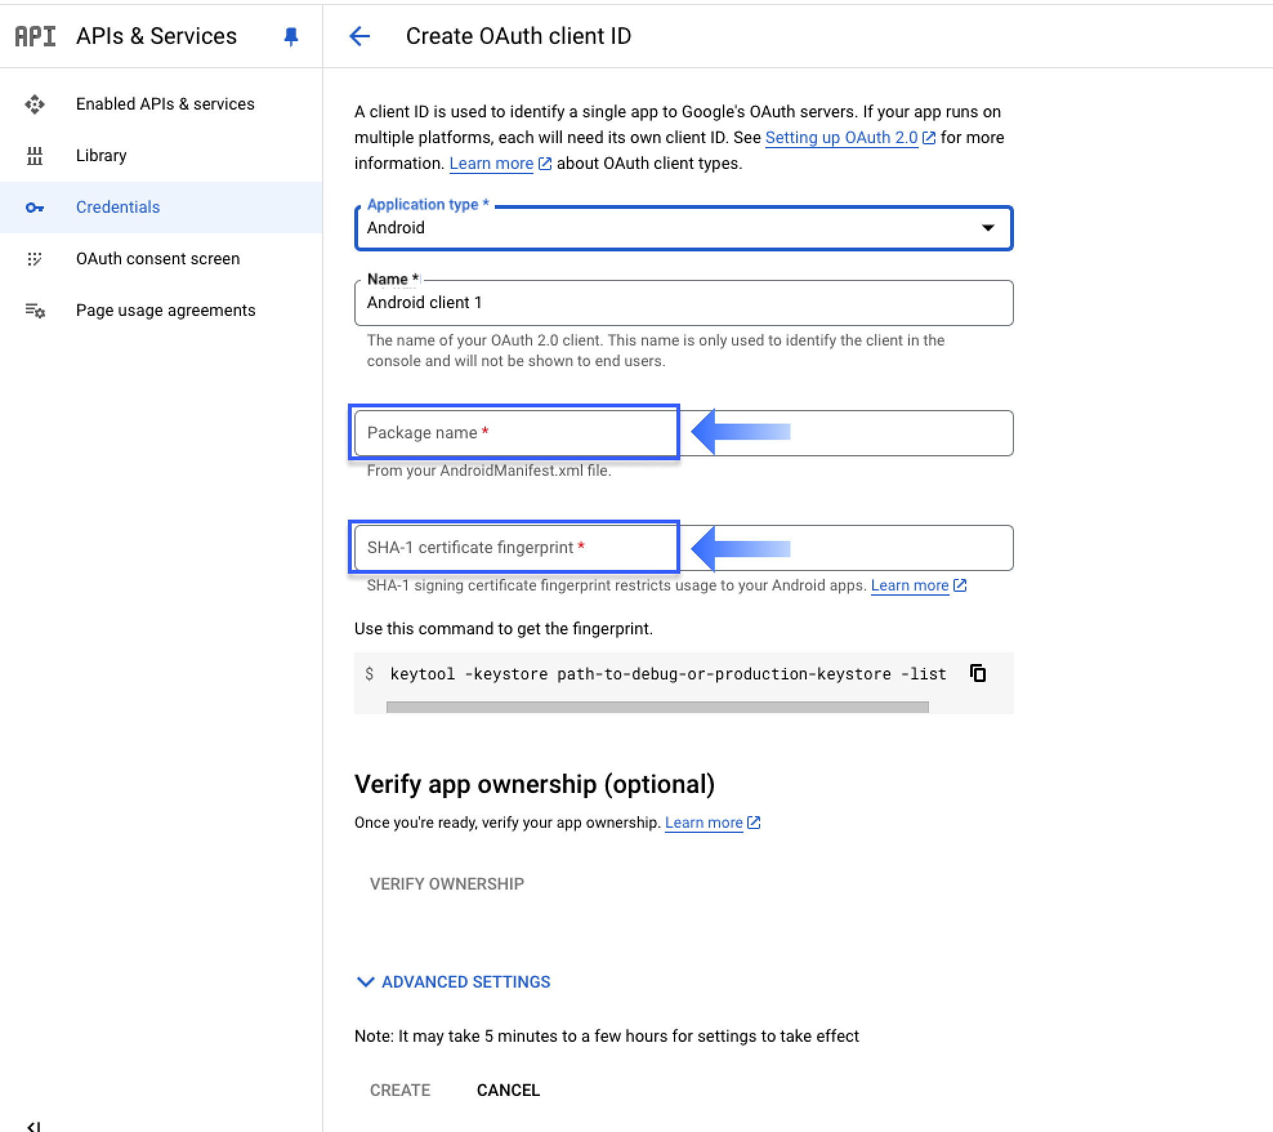Image resolution: width=1273 pixels, height=1132 pixels.
Task: Cancel creating the OAuth client ID
Action: coord(508,1089)
